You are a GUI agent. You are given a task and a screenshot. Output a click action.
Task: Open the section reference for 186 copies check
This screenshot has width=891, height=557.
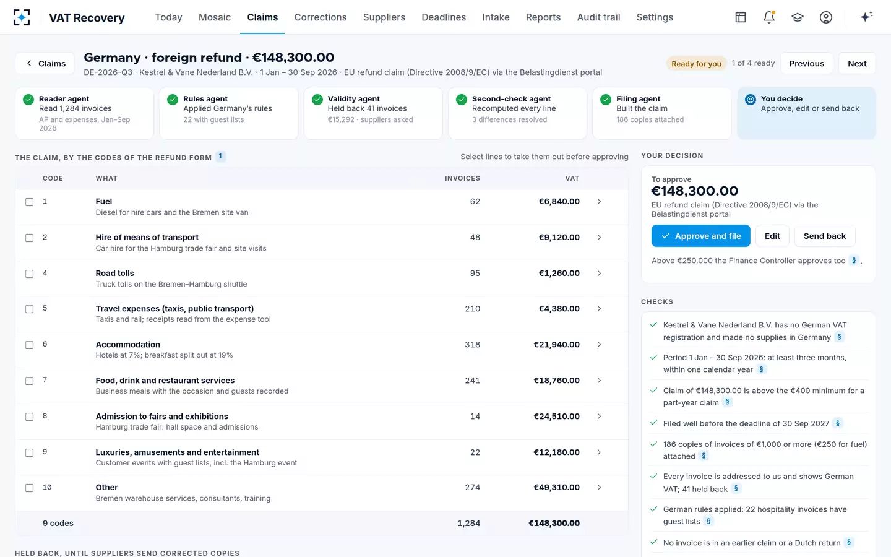704,456
